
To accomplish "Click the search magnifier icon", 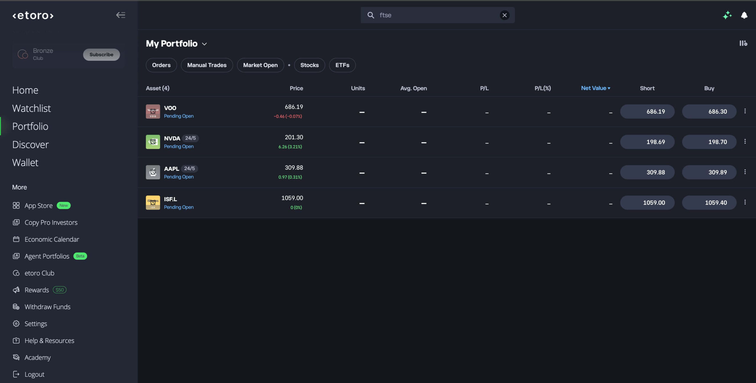I will [371, 15].
